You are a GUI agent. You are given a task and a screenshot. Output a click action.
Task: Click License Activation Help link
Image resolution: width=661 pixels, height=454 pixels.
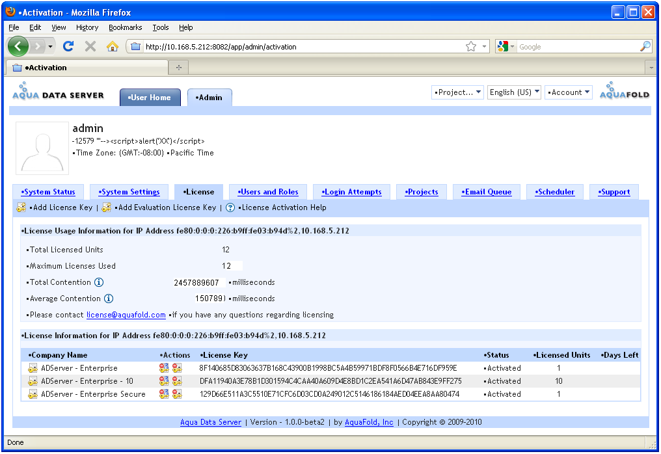click(282, 207)
